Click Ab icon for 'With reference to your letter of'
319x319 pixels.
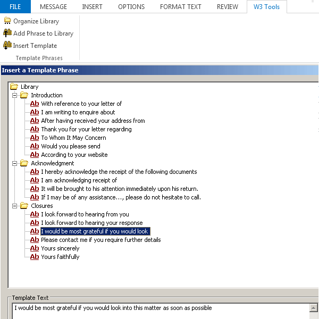click(35, 104)
